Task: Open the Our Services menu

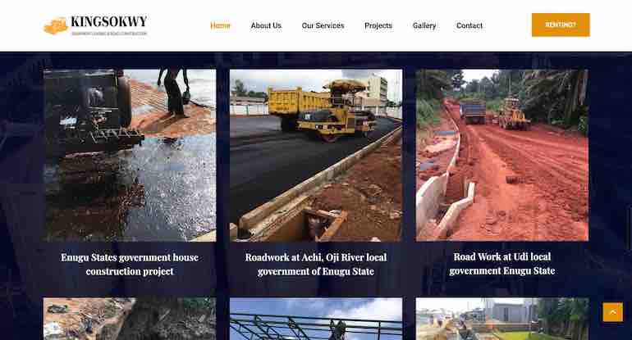Action: pos(323,25)
